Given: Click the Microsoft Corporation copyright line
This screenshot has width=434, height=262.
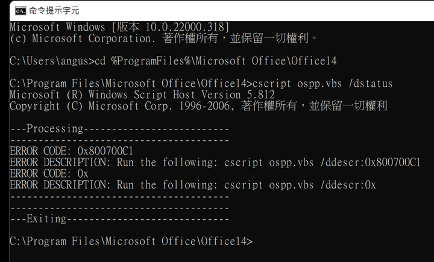Looking at the screenshot, I should point(163,39).
